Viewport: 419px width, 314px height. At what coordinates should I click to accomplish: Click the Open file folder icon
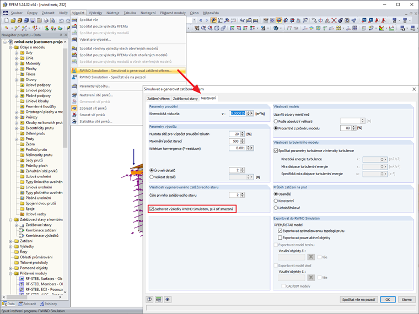pos(13,20)
